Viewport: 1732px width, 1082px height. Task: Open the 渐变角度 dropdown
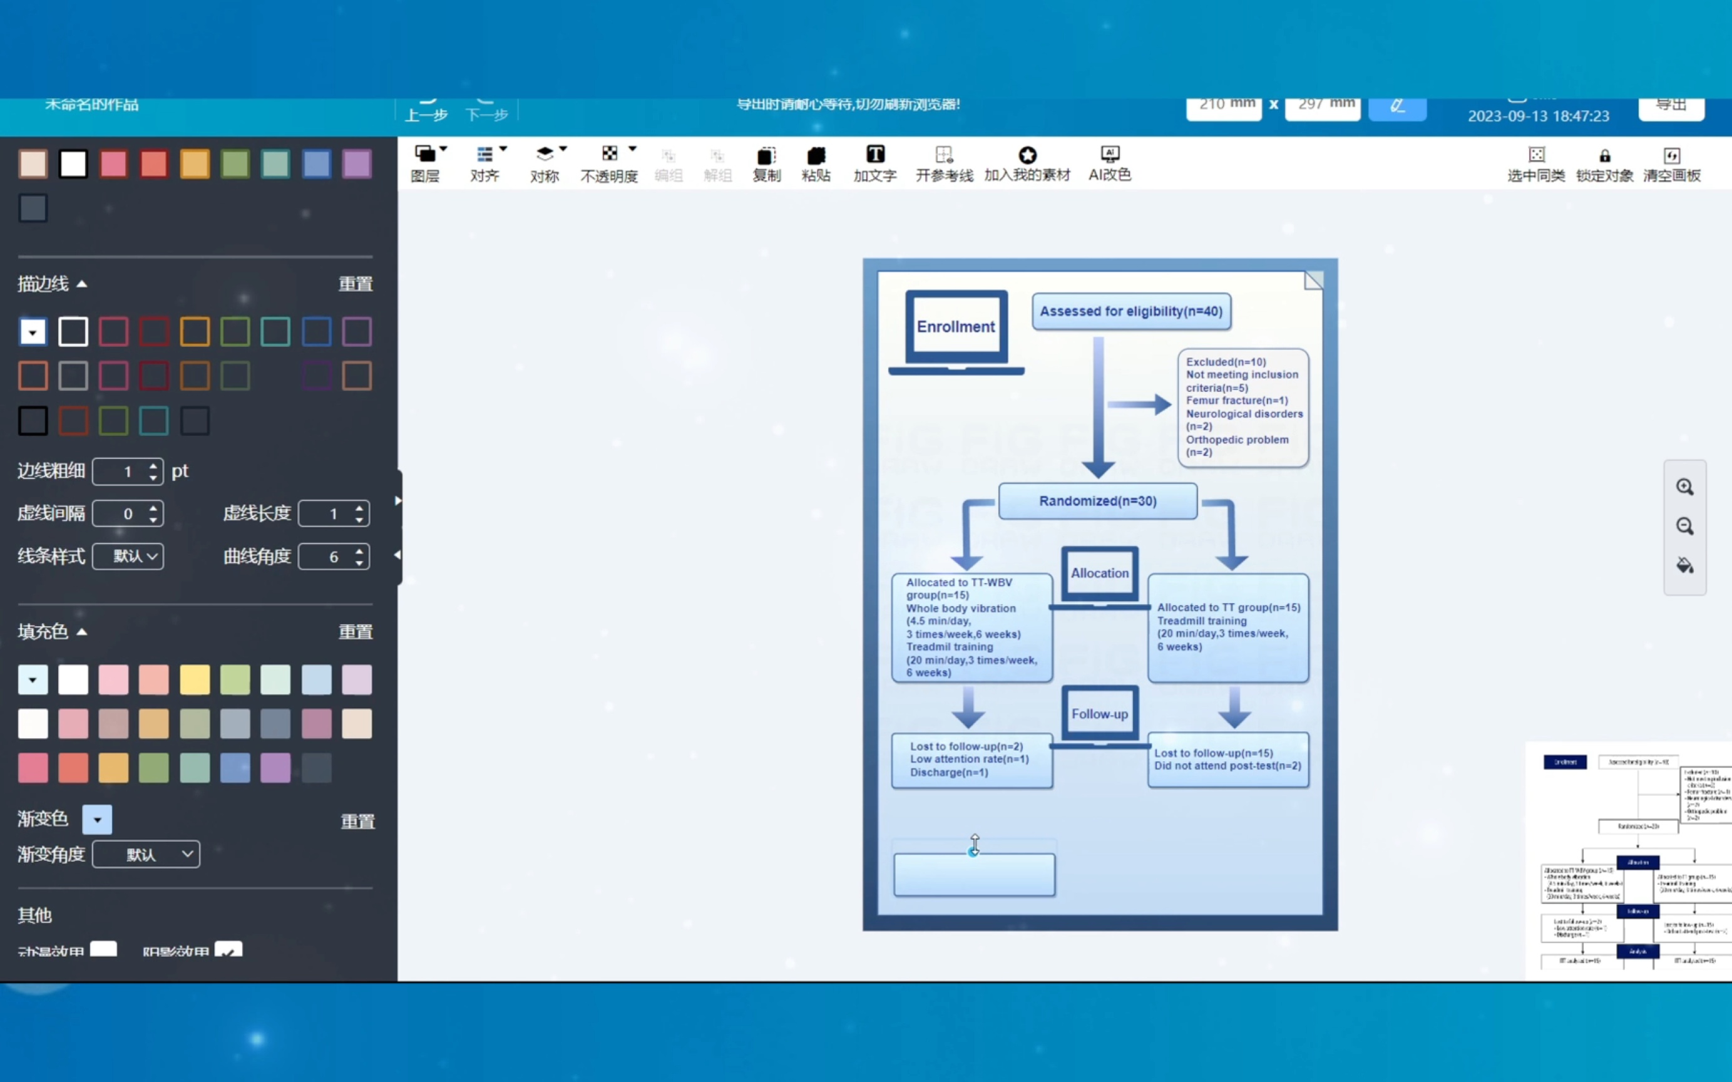146,853
